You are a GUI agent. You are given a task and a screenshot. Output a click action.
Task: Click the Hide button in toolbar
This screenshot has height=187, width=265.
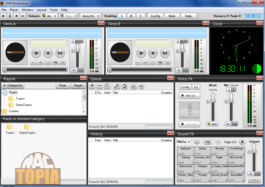click(172, 16)
